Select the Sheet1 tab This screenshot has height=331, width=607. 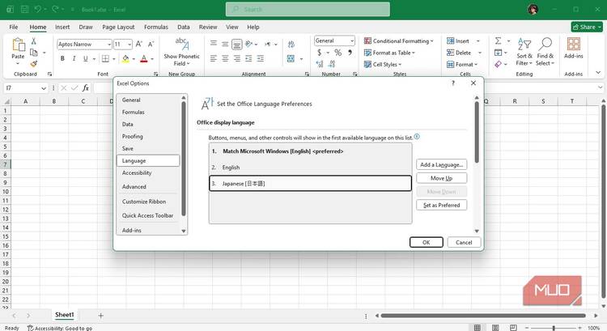point(64,315)
